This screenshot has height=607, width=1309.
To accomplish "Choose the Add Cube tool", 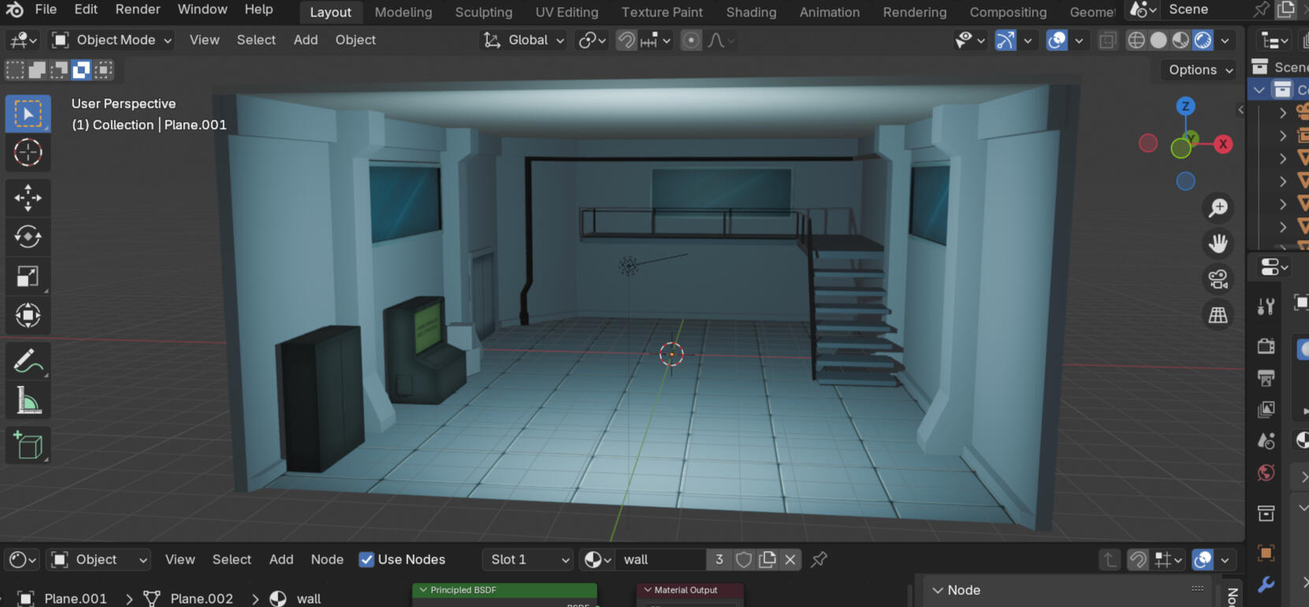I will tap(28, 446).
